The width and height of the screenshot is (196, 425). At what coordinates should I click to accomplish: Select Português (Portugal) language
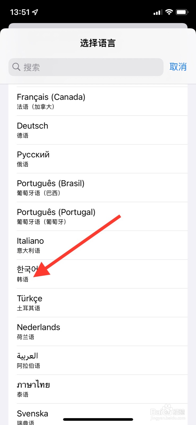click(98, 216)
